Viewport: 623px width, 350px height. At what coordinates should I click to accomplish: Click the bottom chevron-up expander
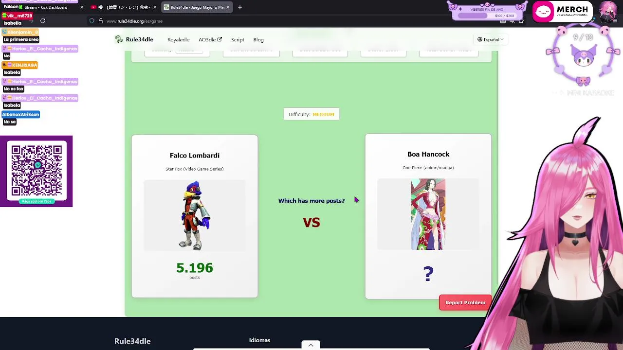(x=311, y=345)
